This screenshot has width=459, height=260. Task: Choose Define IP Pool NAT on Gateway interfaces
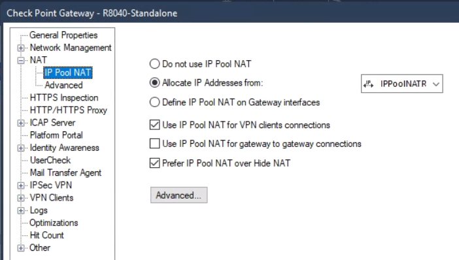[154, 102]
